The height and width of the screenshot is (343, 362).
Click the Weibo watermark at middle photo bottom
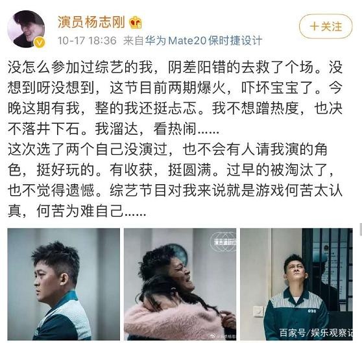(x=223, y=336)
